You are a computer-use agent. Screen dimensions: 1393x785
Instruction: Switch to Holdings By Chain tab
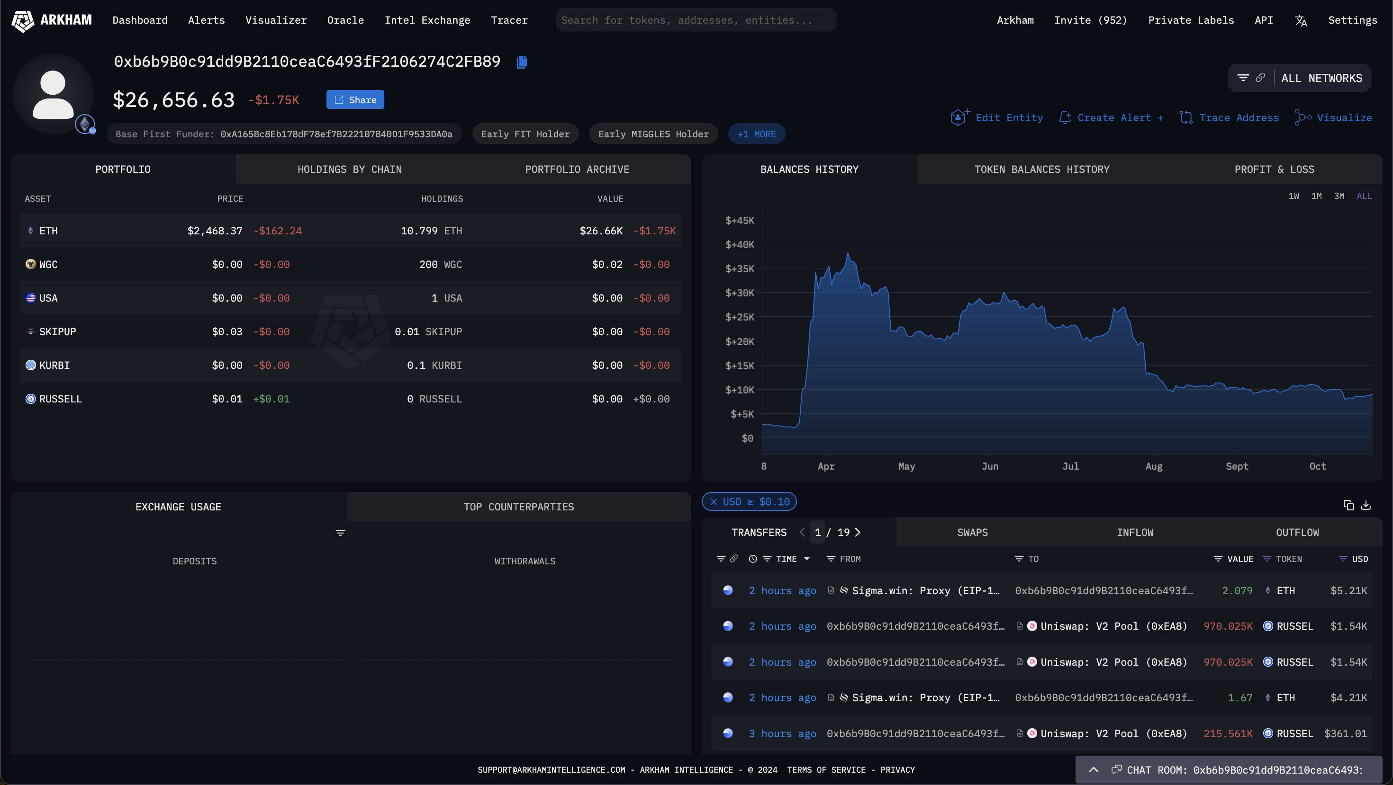pyautogui.click(x=350, y=169)
